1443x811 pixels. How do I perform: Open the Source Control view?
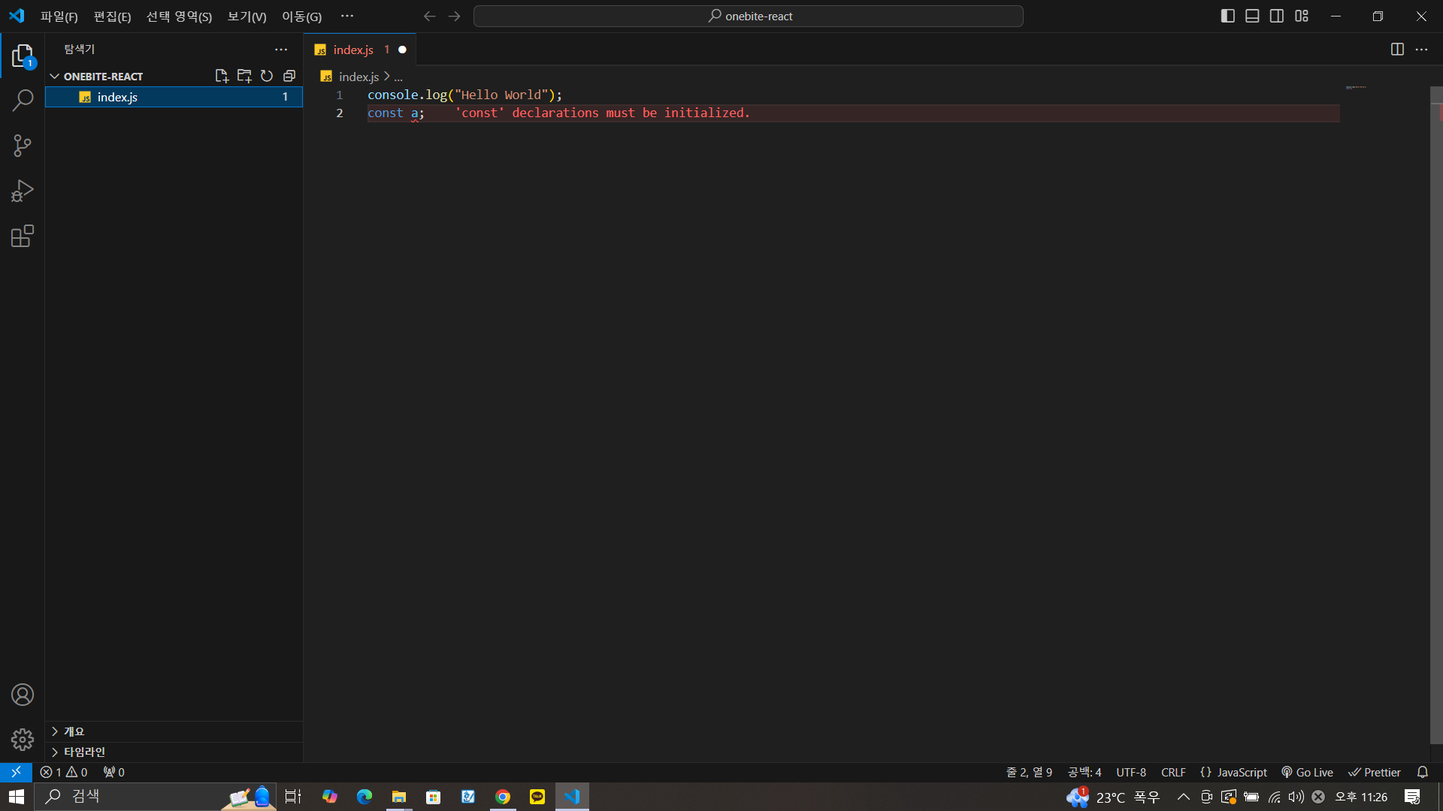[23, 146]
